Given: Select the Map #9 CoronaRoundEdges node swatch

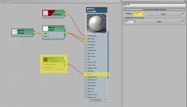Looking at the screenshot, I should [45, 60].
